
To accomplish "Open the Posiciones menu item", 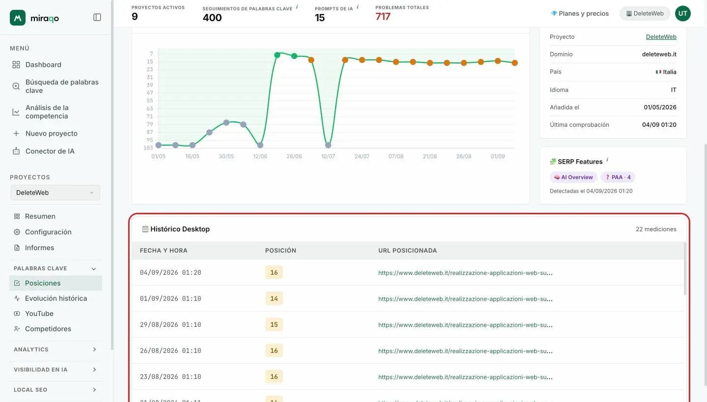I will tap(55, 283).
